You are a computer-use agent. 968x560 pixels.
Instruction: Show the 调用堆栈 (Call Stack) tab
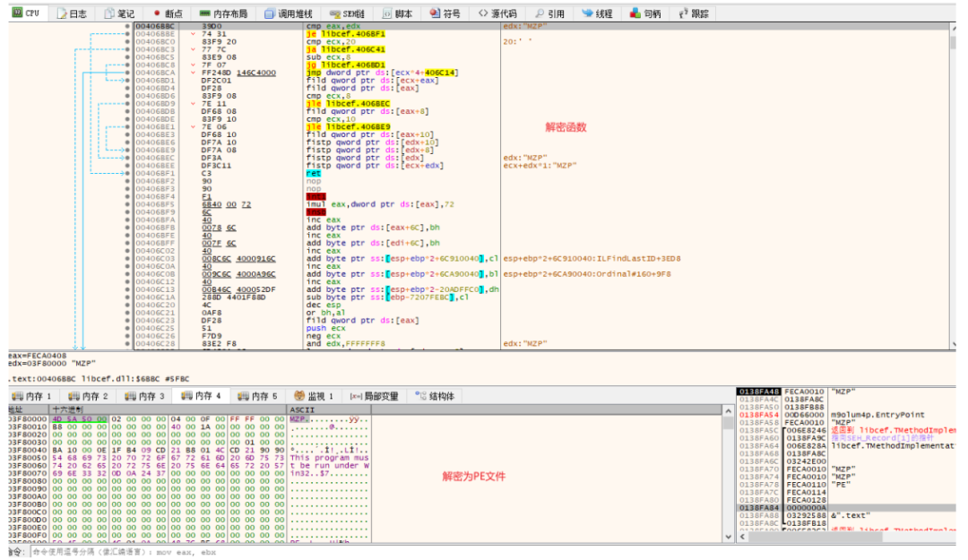[x=290, y=13]
